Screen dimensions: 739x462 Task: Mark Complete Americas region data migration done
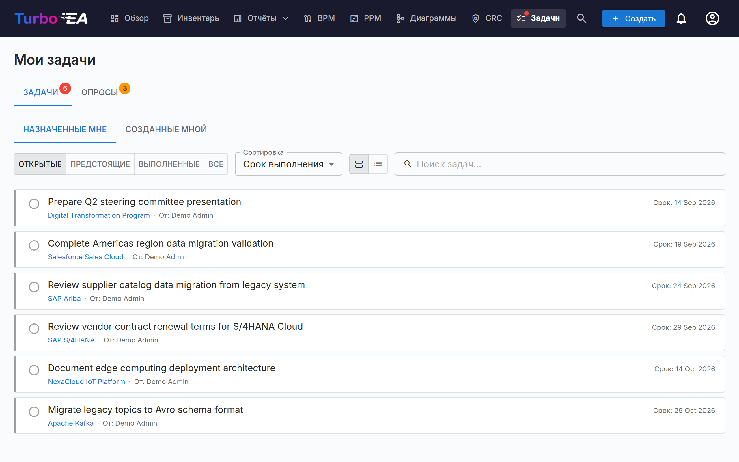pyautogui.click(x=34, y=245)
